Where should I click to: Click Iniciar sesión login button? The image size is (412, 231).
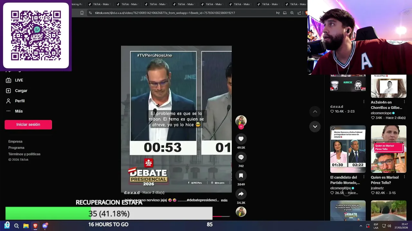pos(28,124)
